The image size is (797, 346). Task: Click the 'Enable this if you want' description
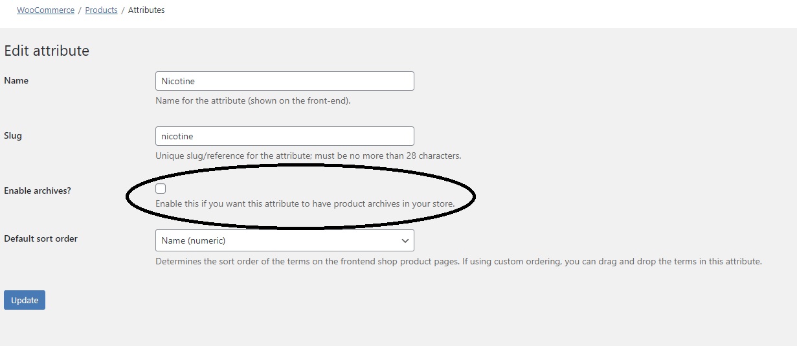tap(305, 203)
